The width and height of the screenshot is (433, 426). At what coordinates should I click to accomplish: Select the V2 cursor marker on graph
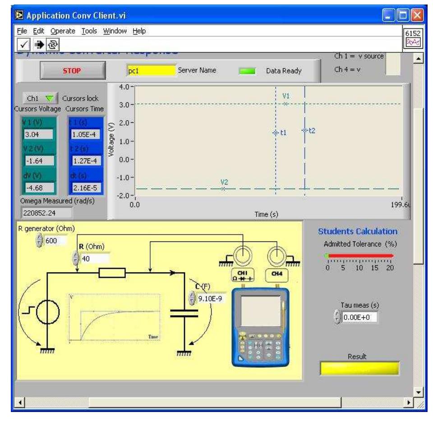coord(223,189)
